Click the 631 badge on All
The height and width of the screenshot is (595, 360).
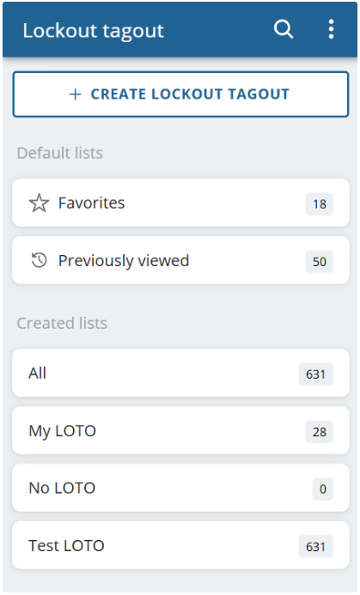pos(316,374)
